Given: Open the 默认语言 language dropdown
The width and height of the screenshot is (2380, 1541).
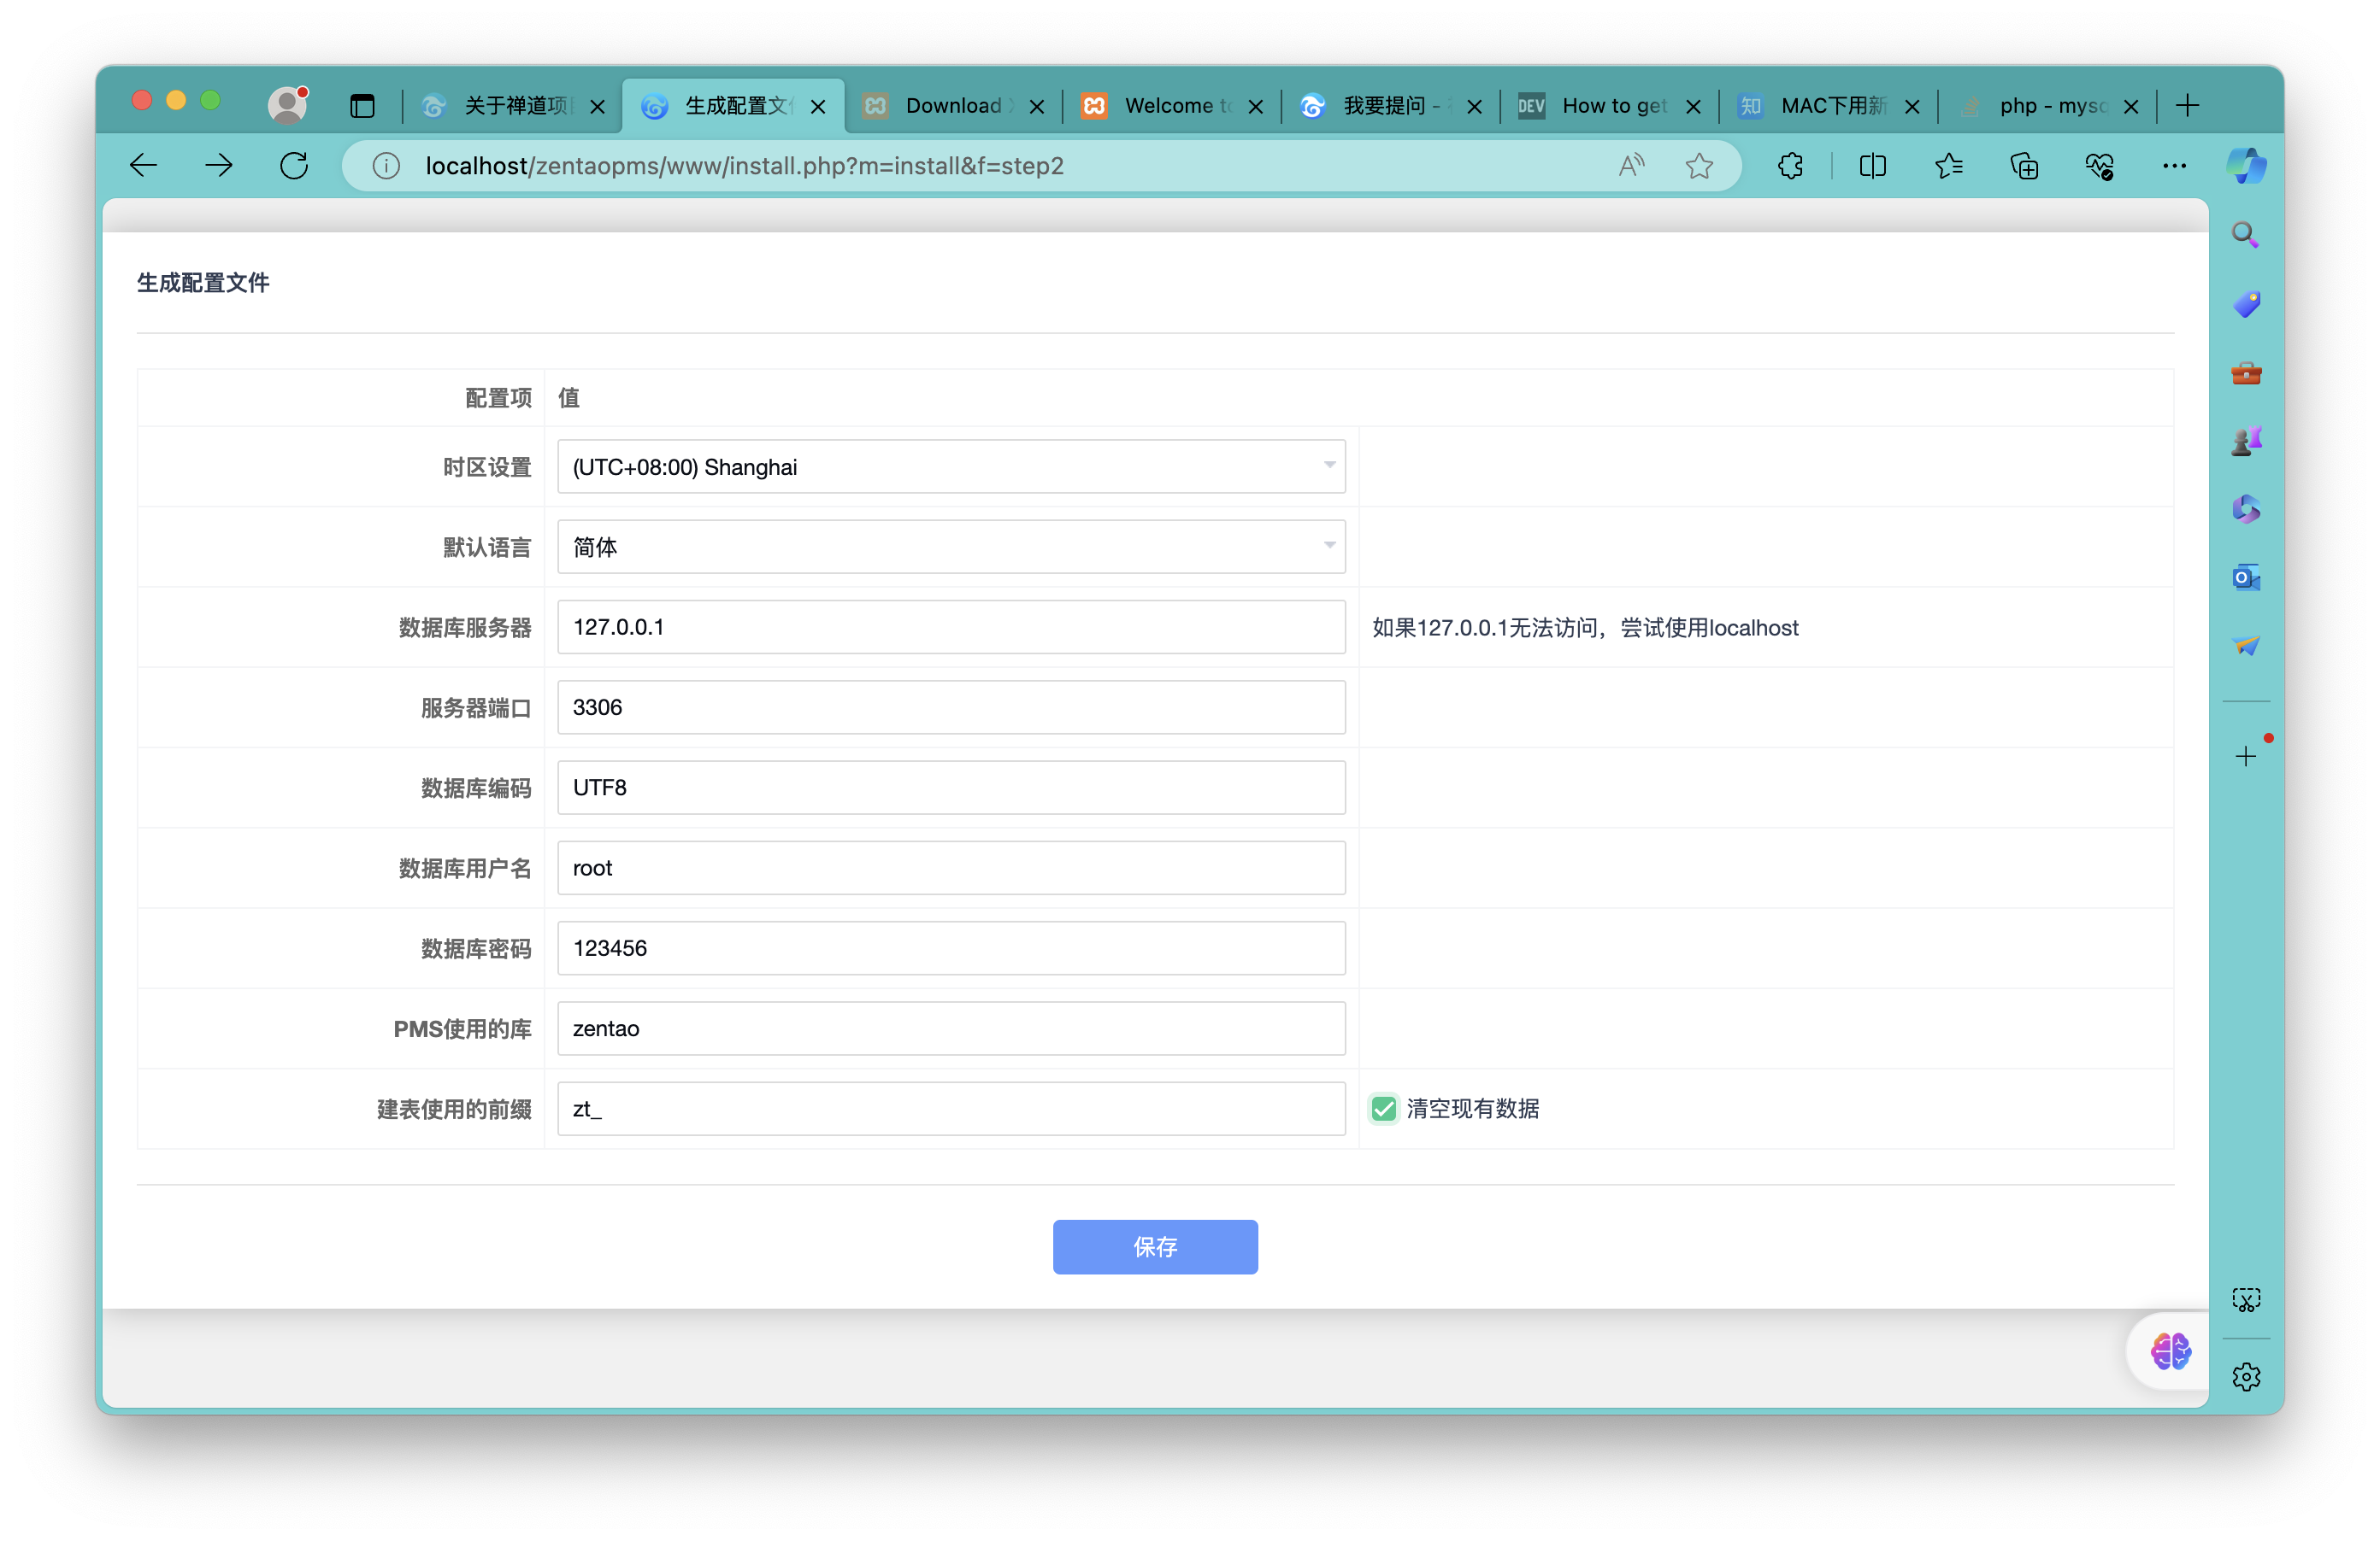Looking at the screenshot, I should 951,547.
